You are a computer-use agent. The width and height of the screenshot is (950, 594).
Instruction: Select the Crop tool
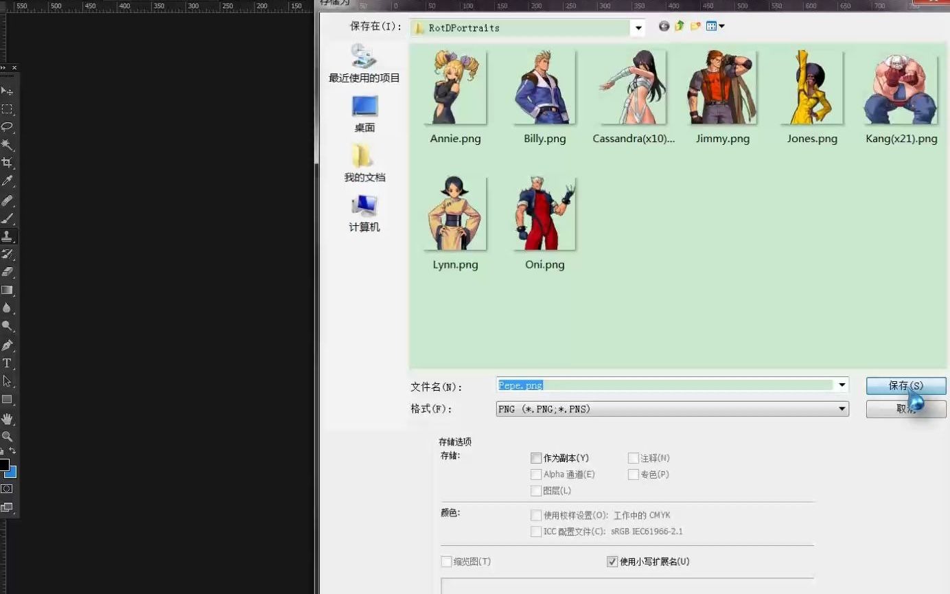pyautogui.click(x=8, y=163)
